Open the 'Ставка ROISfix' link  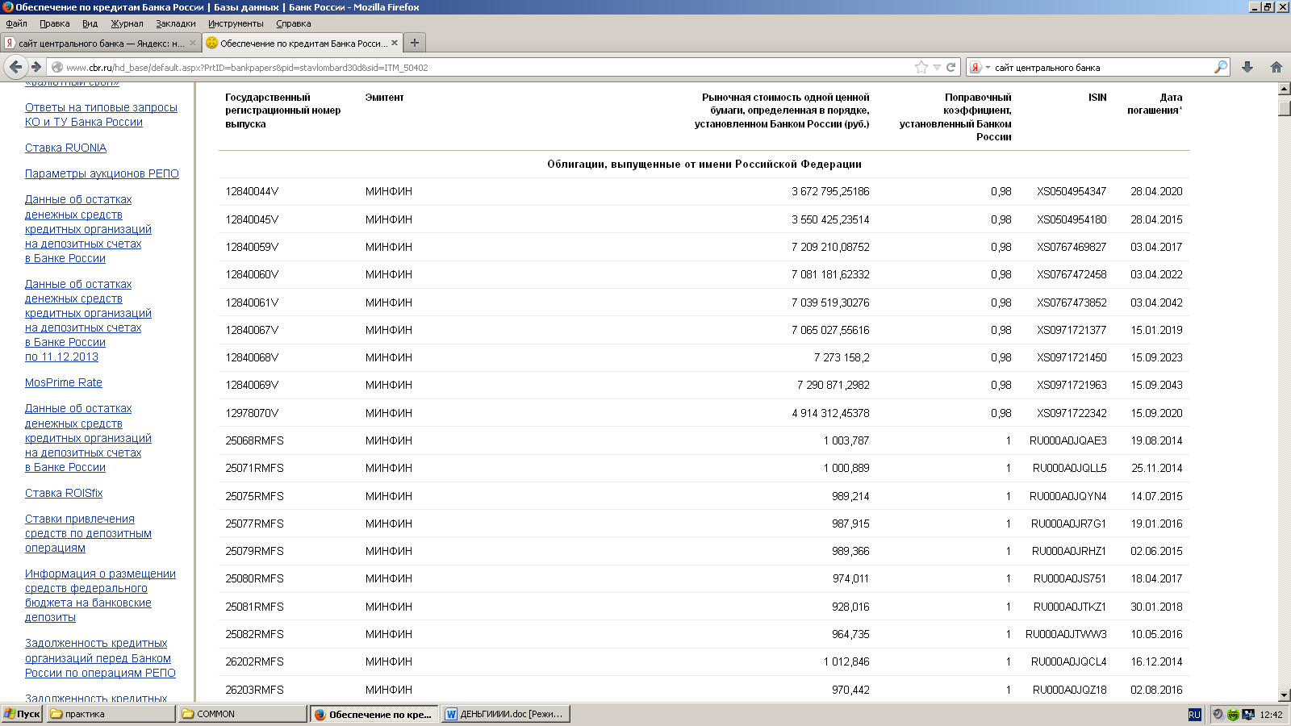(64, 493)
